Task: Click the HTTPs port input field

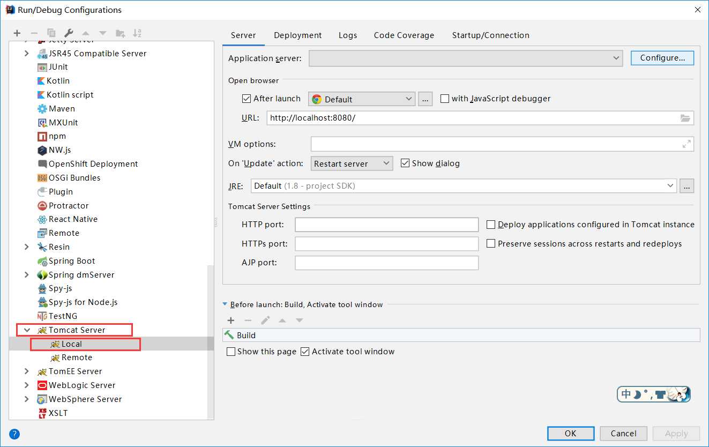Action: (386, 244)
